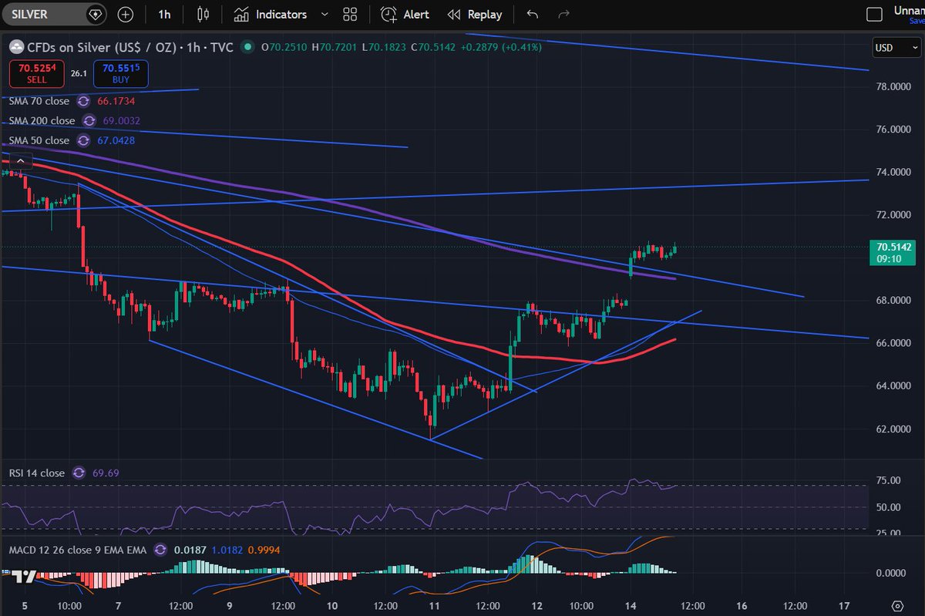The image size is (925, 616).
Task: Click the high price H70.7201
Action: click(335, 47)
